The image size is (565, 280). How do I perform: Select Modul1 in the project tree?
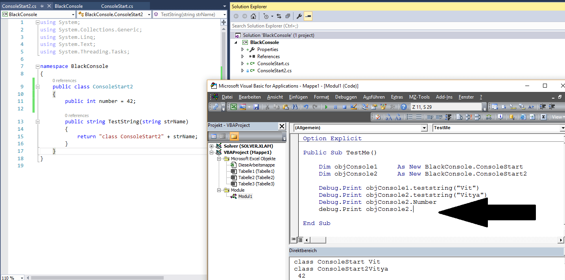coord(245,196)
